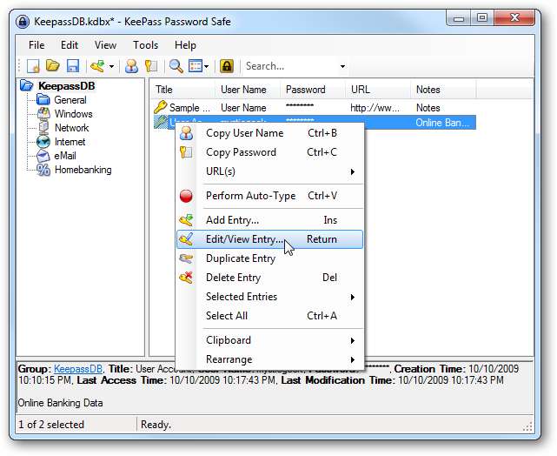Open Add Entry toolbar dropdown arrow

[111, 66]
